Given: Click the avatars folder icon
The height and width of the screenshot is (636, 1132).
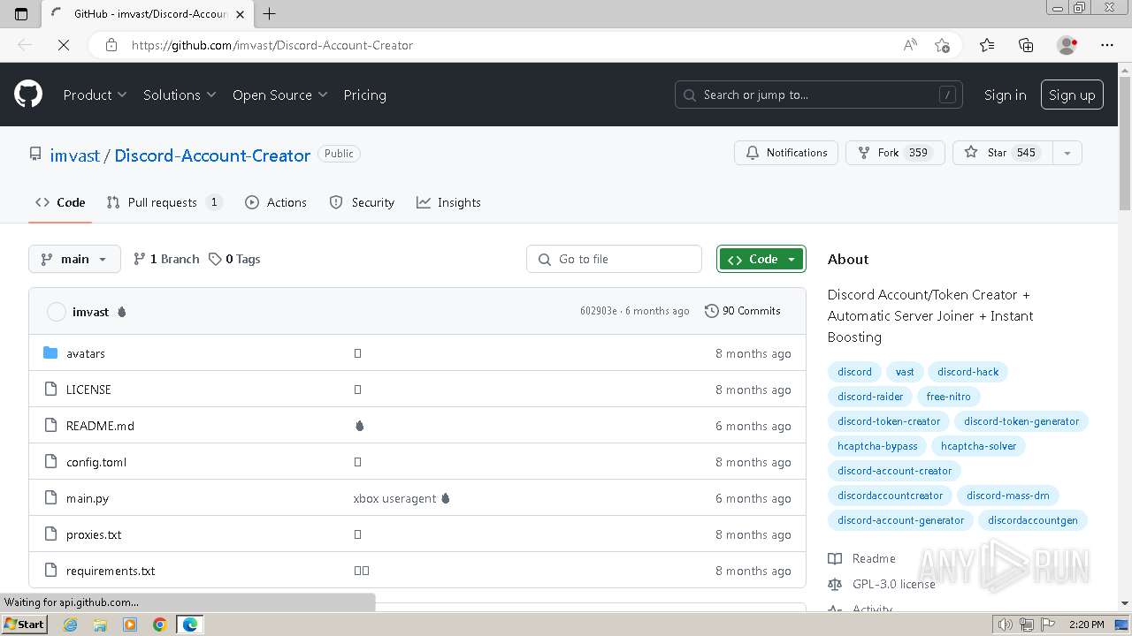Looking at the screenshot, I should click(x=50, y=353).
